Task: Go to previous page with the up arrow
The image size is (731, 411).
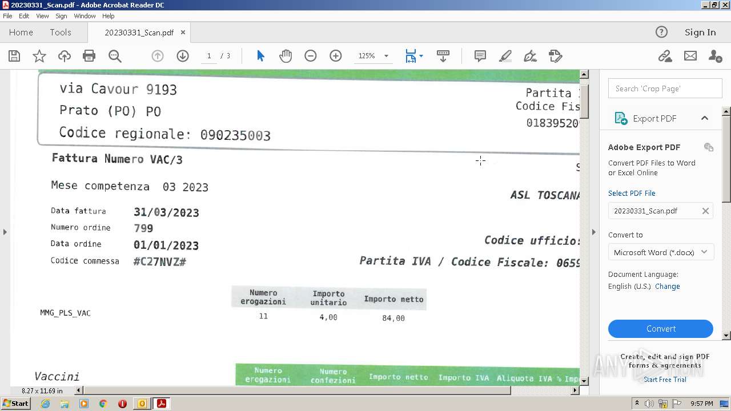Action: pyautogui.click(x=158, y=56)
